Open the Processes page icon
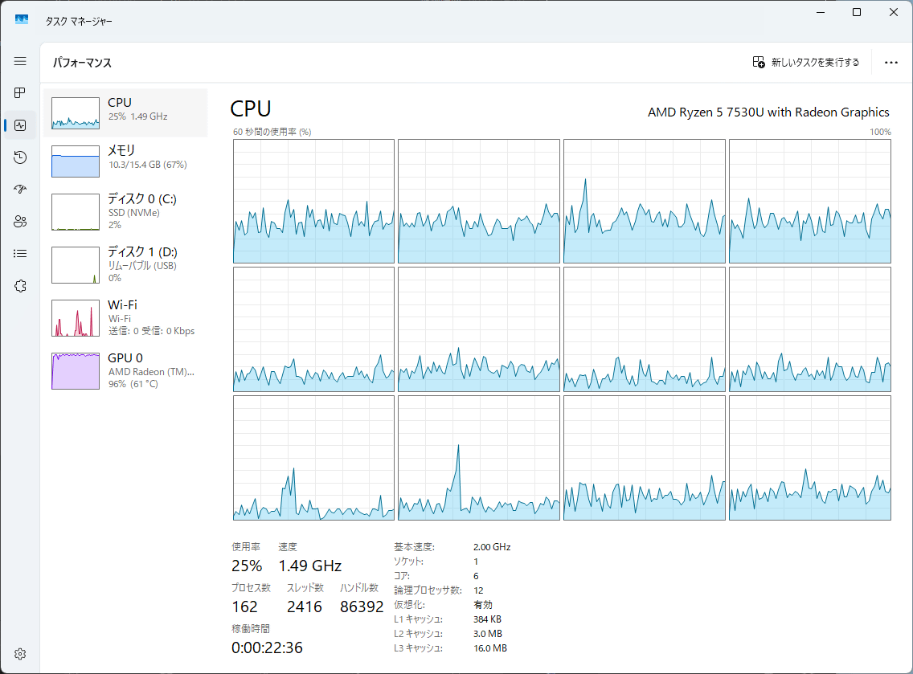This screenshot has height=674, width=913. 20,93
